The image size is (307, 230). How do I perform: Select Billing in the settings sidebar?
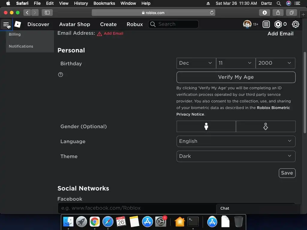[15, 34]
